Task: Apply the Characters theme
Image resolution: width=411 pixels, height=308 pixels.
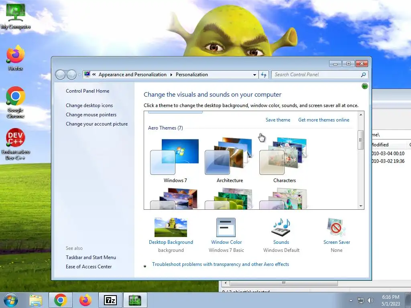Action: point(285,161)
